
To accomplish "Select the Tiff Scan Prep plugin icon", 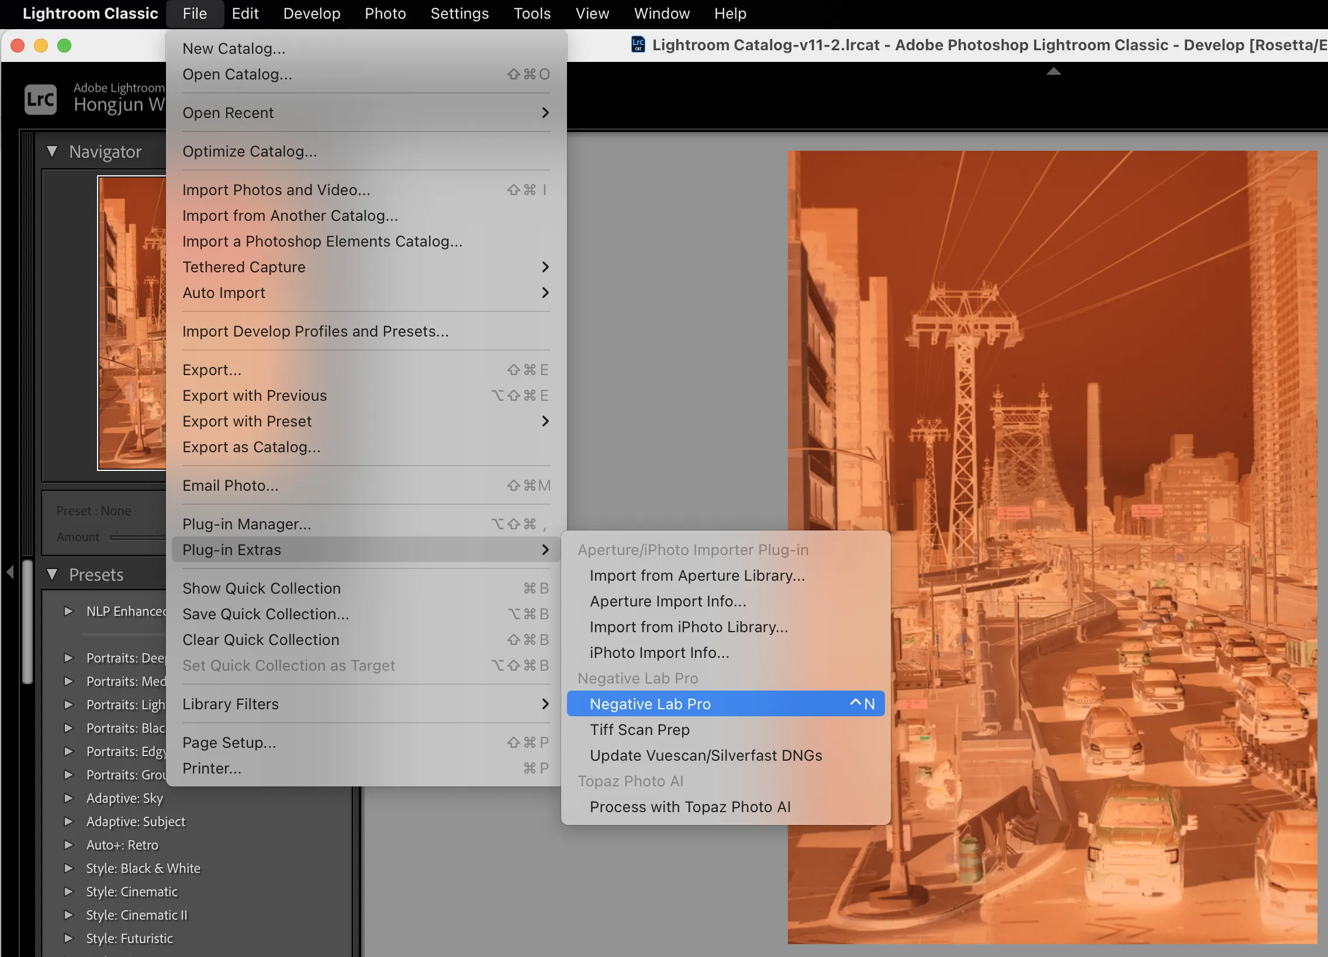I will coord(639,729).
